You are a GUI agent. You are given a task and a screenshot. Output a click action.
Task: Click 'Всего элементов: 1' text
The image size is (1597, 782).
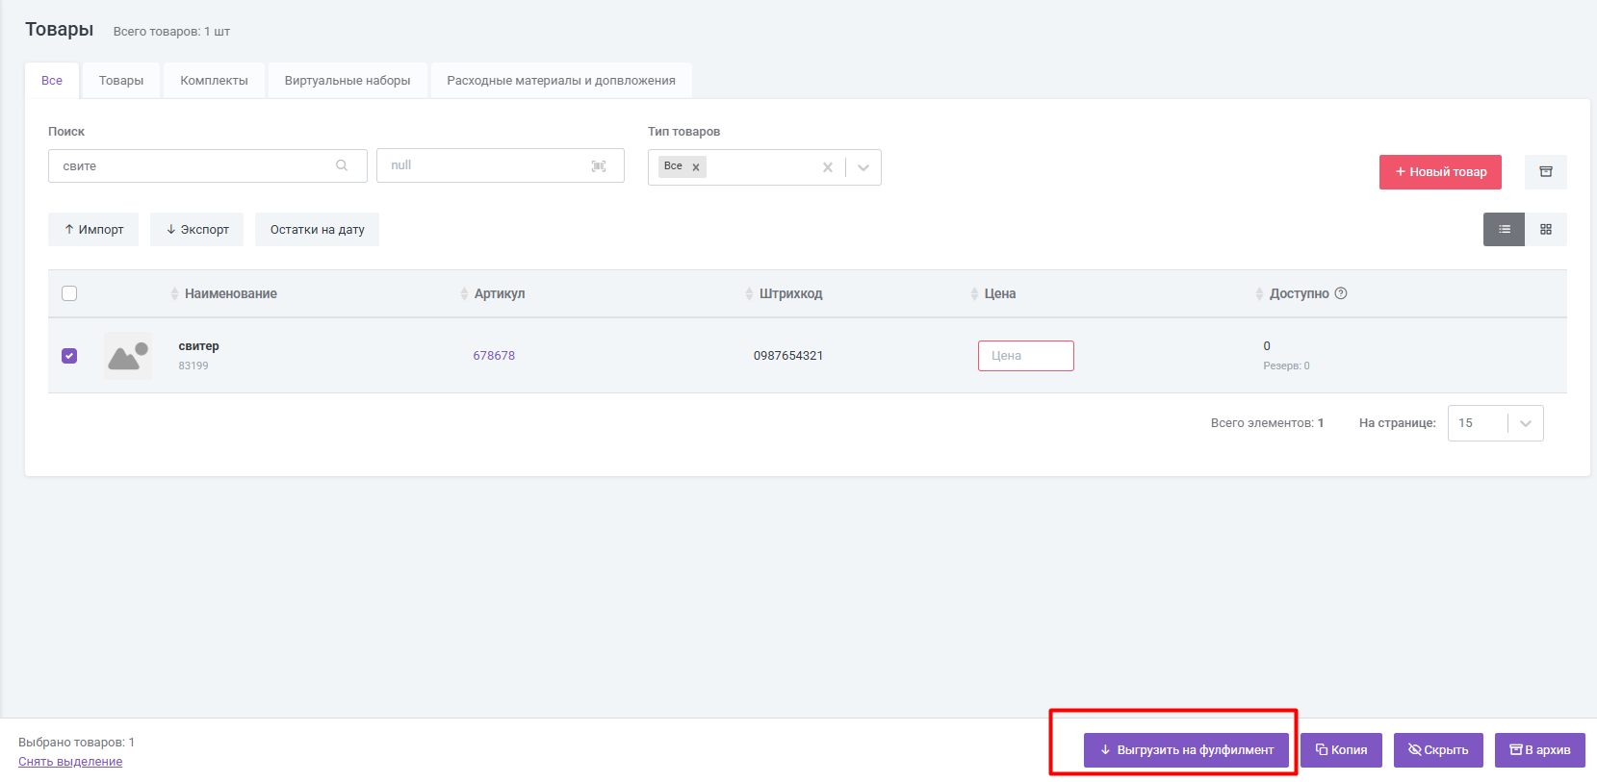pyautogui.click(x=1267, y=423)
